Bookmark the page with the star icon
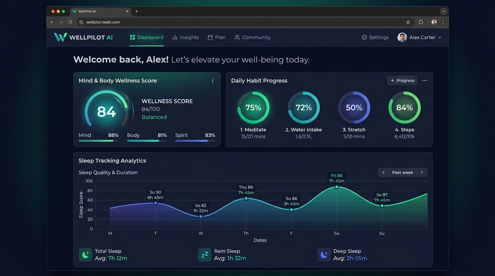 (x=408, y=22)
